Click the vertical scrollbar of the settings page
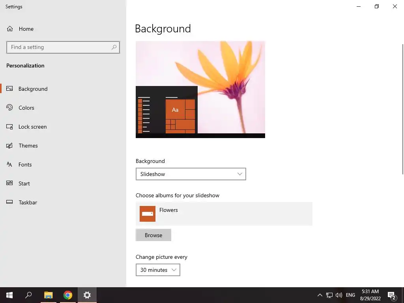 coord(402,109)
